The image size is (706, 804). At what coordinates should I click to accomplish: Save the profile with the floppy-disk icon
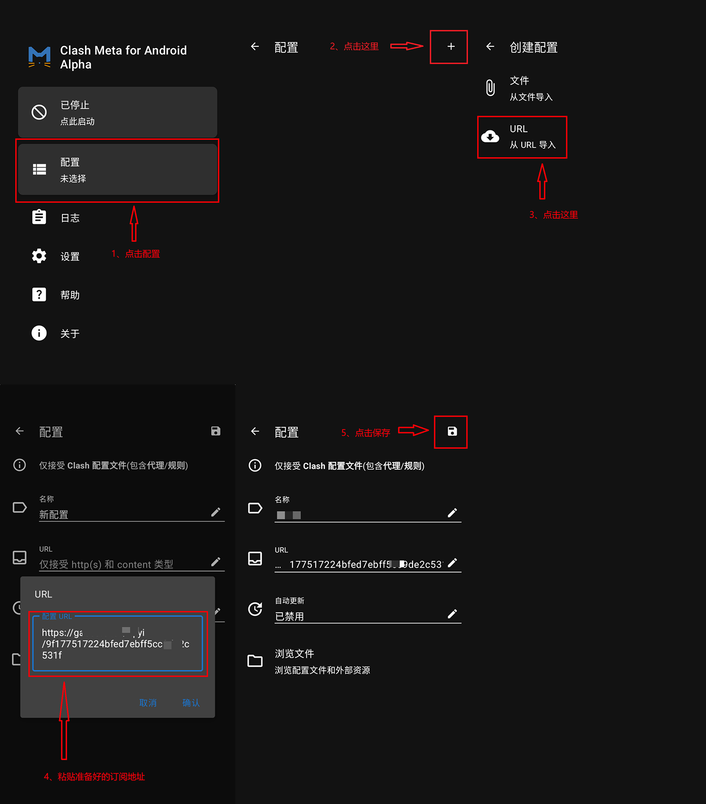[452, 431]
